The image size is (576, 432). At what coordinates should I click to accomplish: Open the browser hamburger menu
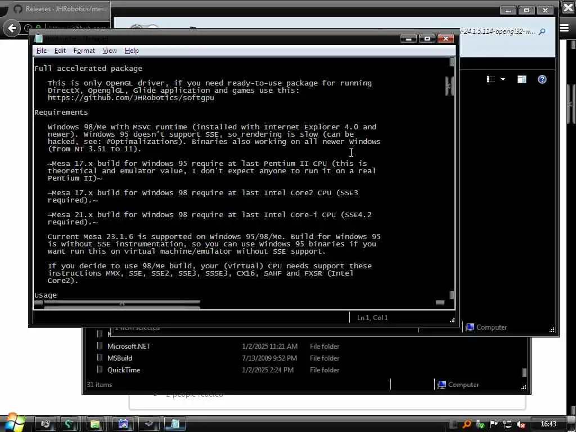(564, 28)
